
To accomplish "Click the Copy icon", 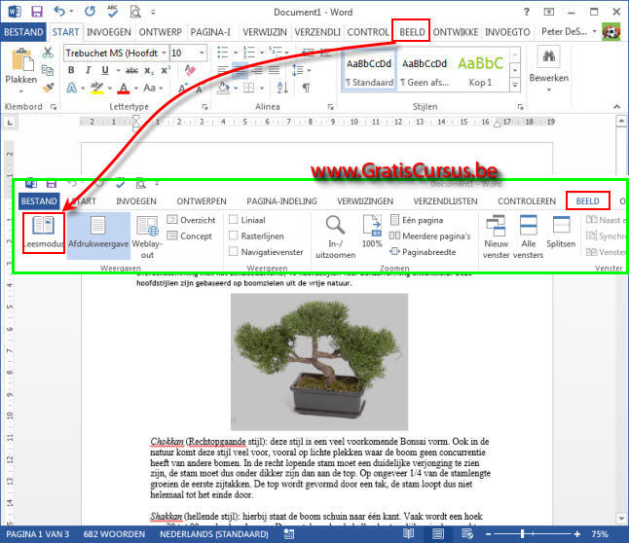I will [48, 70].
